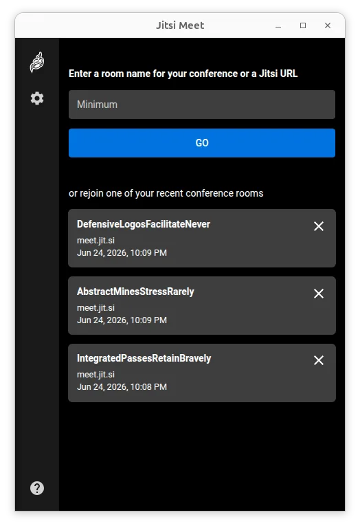This screenshot has width=360, height=528.
Task: Remove IntegratedPassesRetainBravely from recent list
Action: [319, 360]
